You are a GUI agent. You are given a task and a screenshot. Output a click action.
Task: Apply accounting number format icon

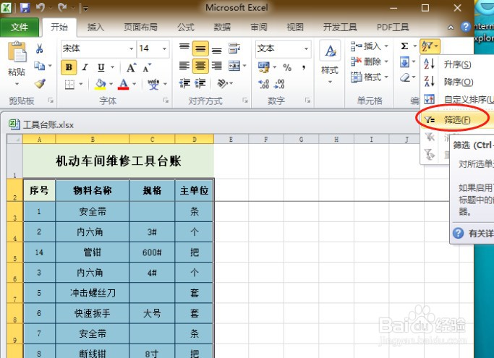(x=264, y=67)
